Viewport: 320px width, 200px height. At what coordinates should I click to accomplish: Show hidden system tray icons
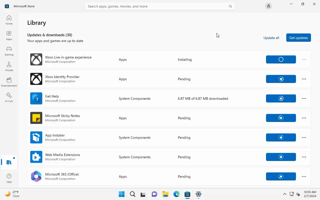(x=284, y=194)
